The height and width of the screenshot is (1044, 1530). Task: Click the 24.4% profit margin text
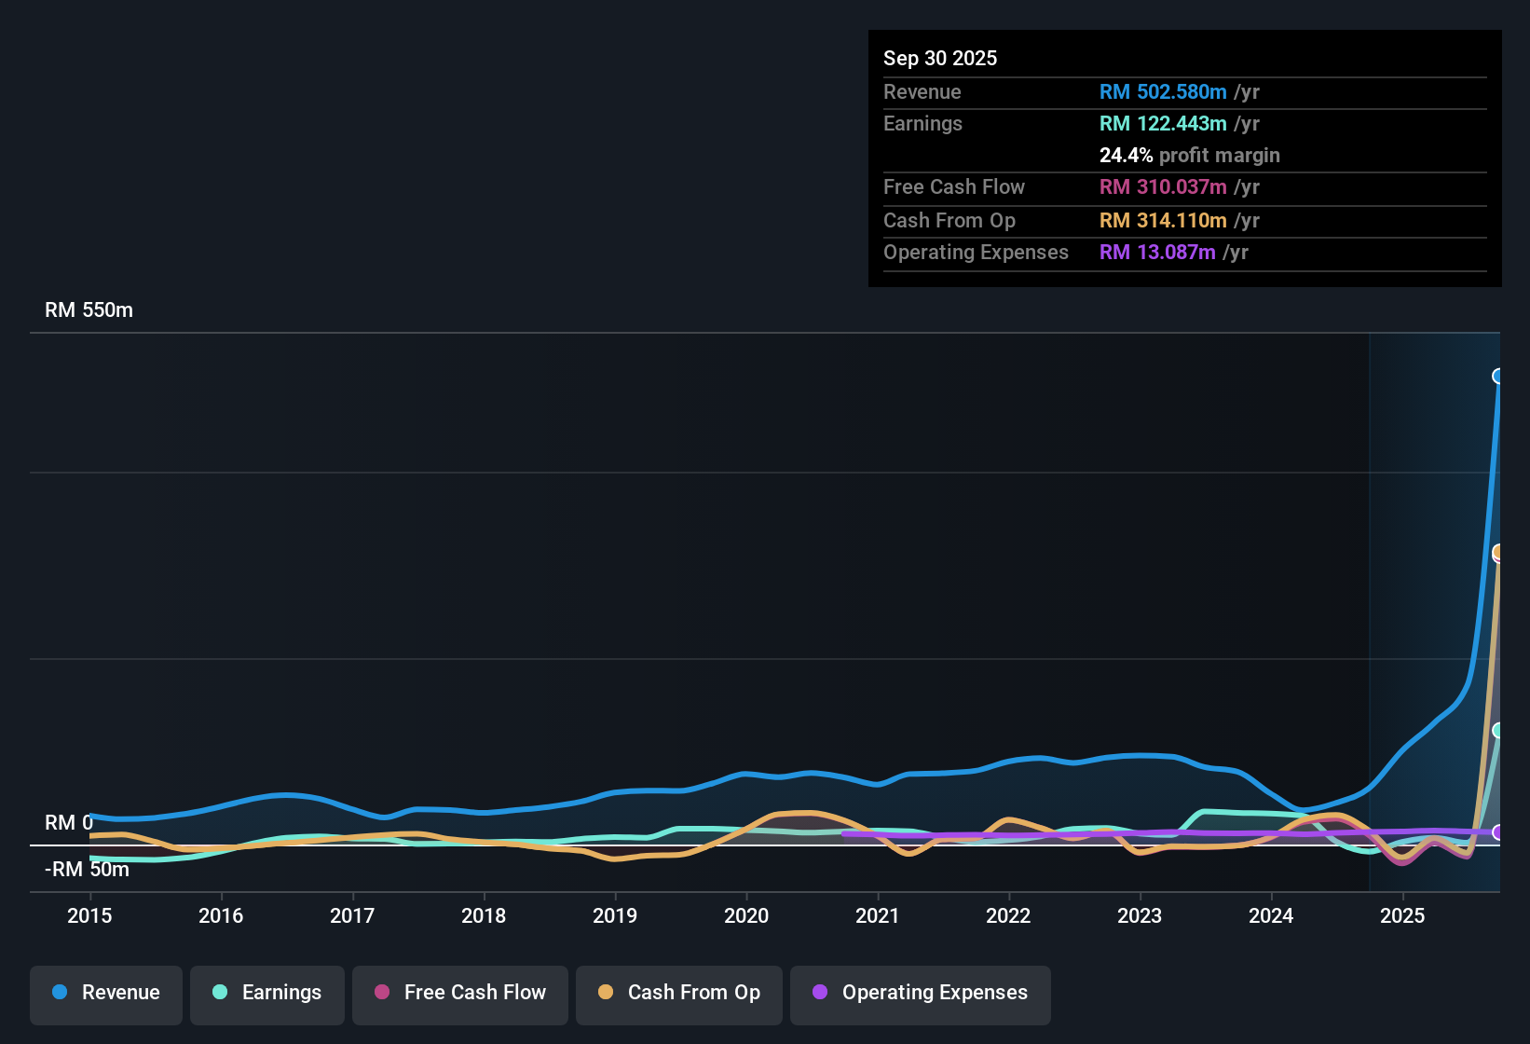[x=1190, y=156]
